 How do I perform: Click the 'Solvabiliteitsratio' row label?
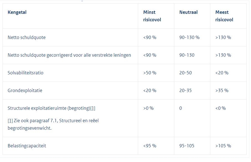(25, 73)
